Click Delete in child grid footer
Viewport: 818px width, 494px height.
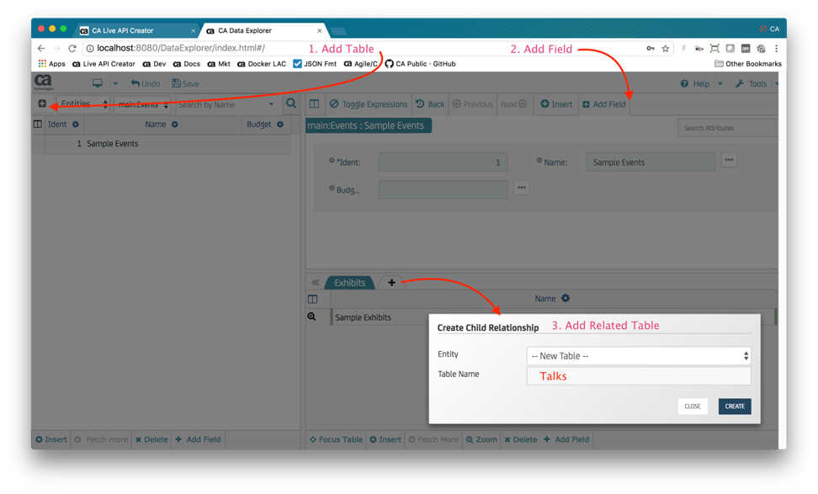click(521, 439)
